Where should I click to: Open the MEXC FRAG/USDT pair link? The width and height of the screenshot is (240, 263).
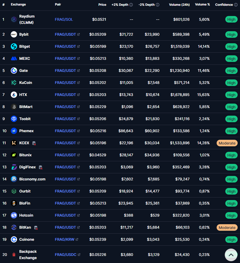click(x=67, y=58)
